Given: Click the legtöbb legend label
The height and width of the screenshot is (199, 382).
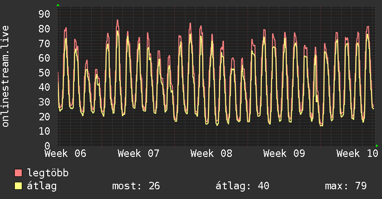Looking at the screenshot, I should [48, 173].
